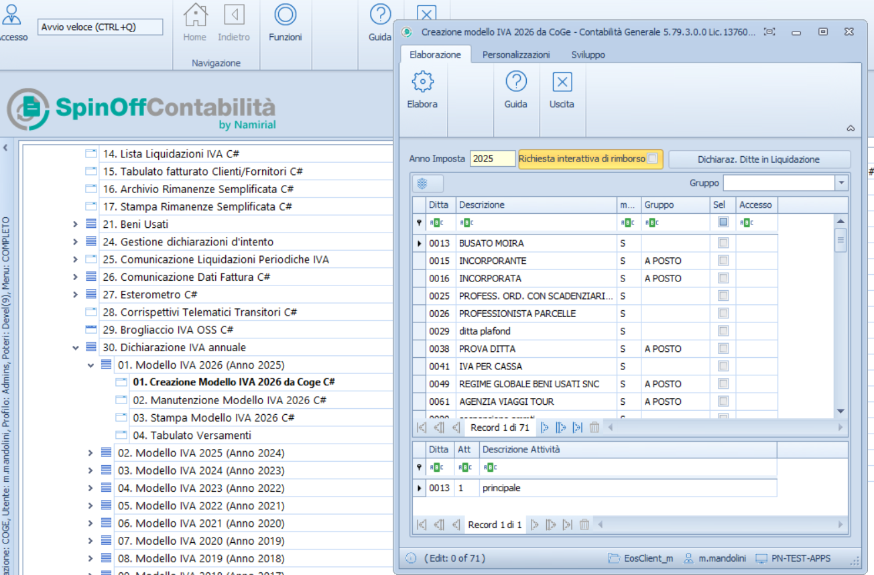Screen dimensions: 874x575
Task: Click the Elabora gear icon
Action: click(422, 82)
